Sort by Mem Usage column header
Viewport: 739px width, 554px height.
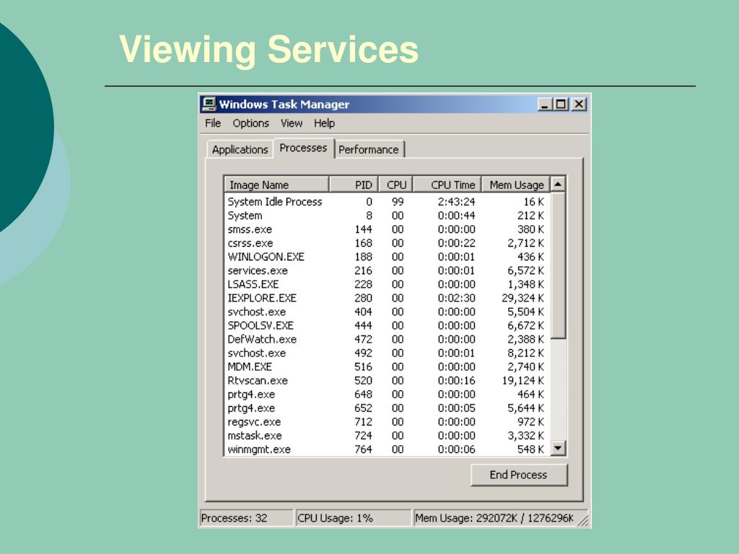click(515, 185)
